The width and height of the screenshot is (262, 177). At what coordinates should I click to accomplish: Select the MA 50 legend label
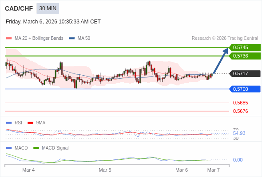click(x=84, y=38)
